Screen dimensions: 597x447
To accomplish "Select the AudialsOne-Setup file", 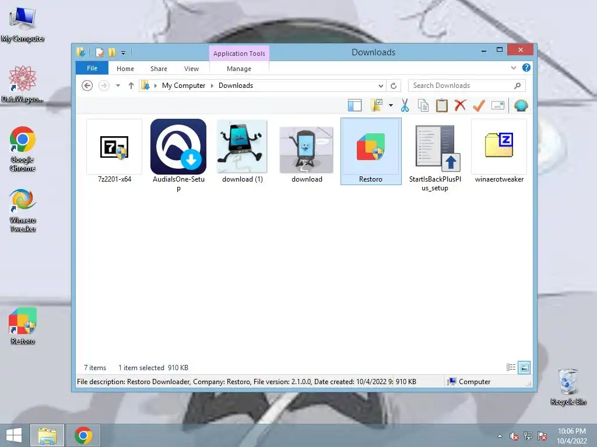I will tap(178, 155).
